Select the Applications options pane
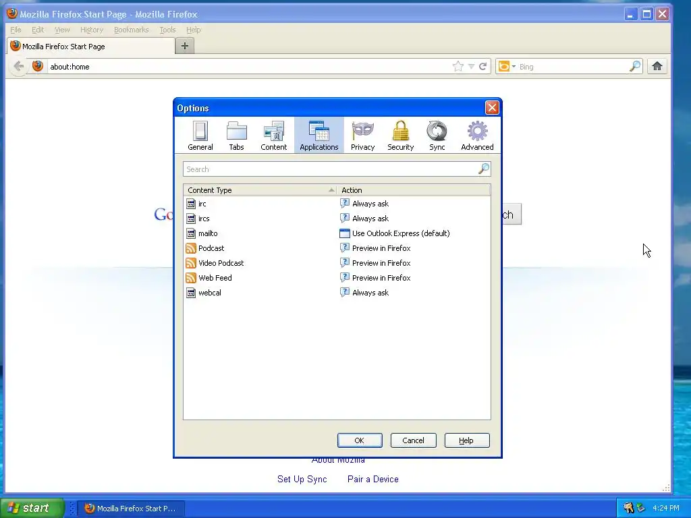This screenshot has width=691, height=518. 319,136
